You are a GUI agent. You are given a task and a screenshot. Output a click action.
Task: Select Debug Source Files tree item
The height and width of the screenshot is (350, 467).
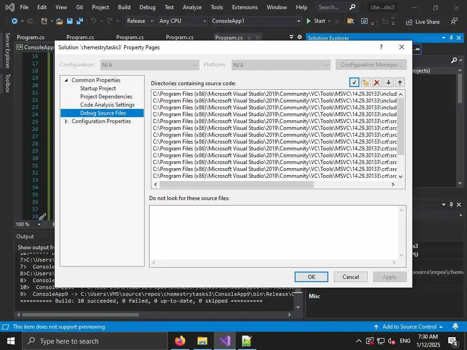[102, 113]
